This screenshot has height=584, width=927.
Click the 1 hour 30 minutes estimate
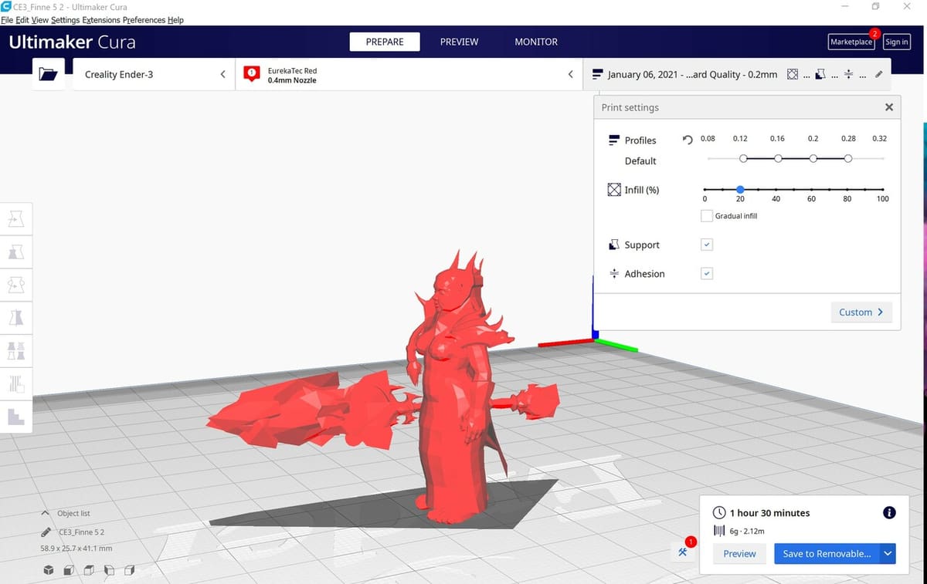coord(769,513)
